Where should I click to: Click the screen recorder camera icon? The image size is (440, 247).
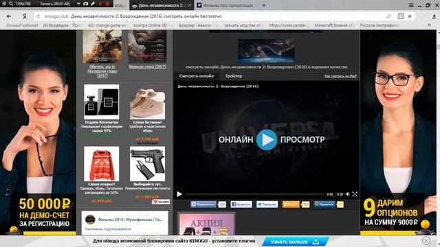point(85,3)
